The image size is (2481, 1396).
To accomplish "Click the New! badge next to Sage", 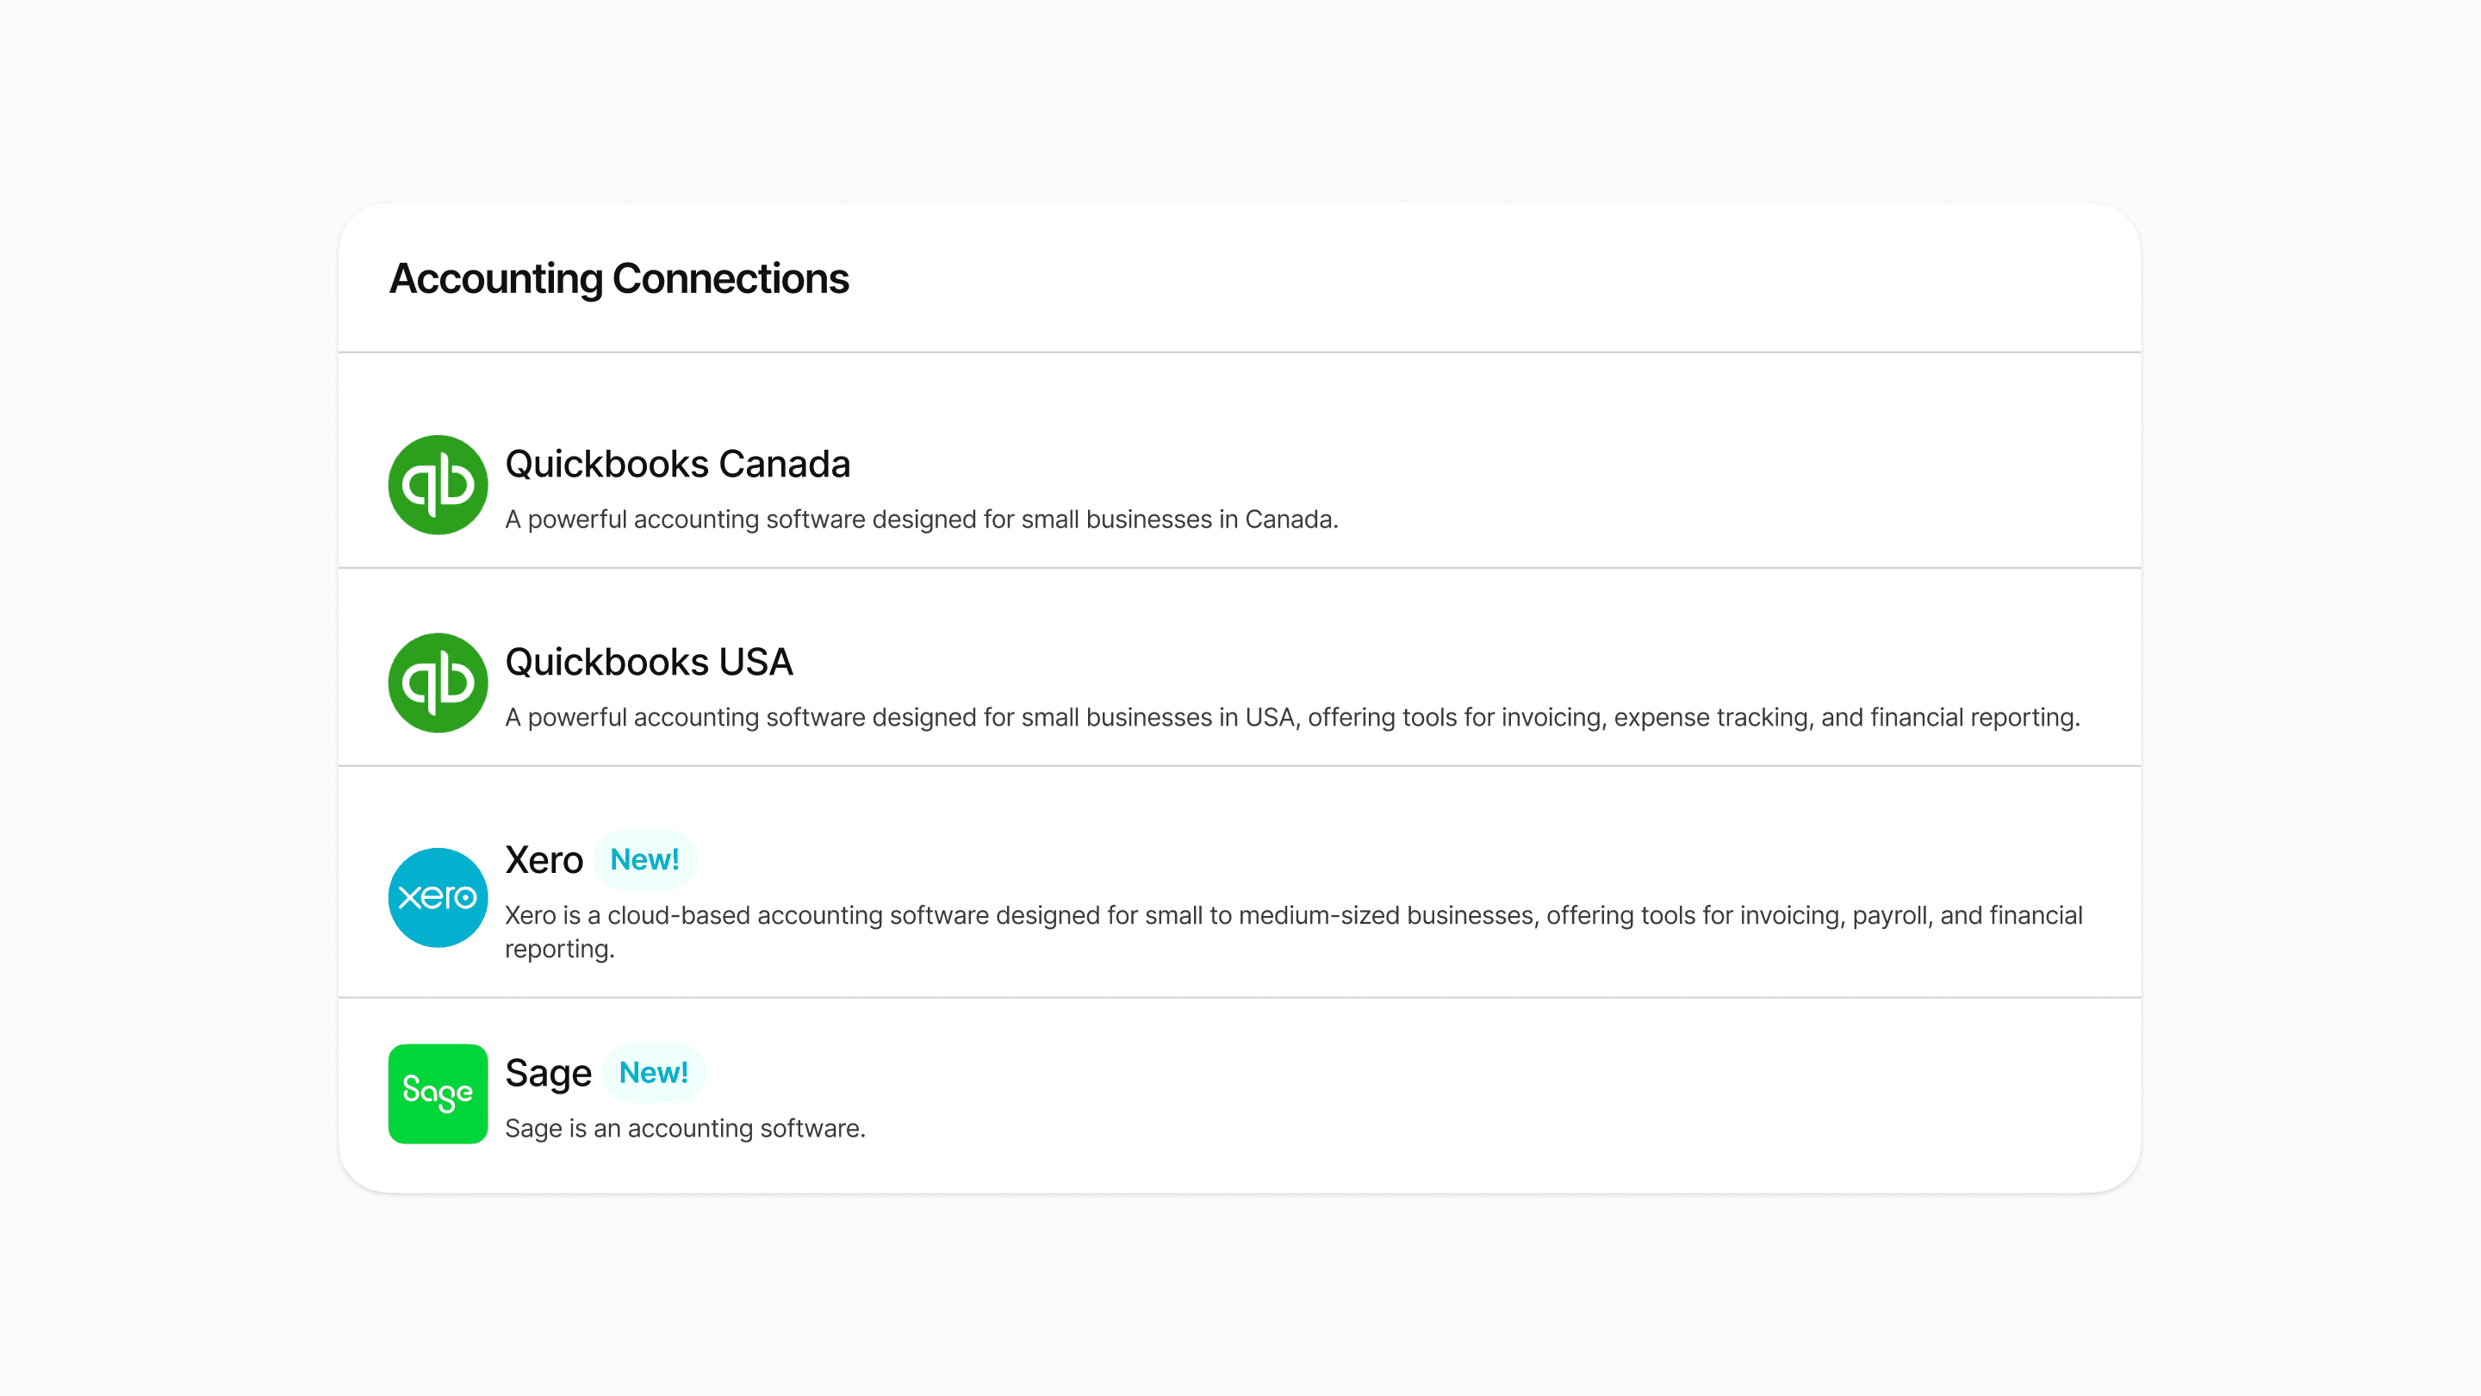I will point(653,1072).
